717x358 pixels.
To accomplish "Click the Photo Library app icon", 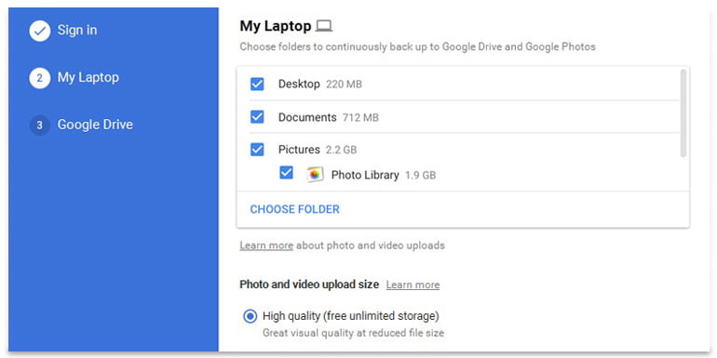I will coord(315,175).
